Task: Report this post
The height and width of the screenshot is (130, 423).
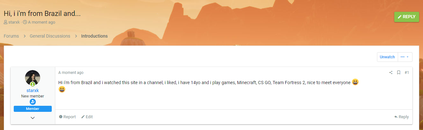Action: [x=67, y=117]
